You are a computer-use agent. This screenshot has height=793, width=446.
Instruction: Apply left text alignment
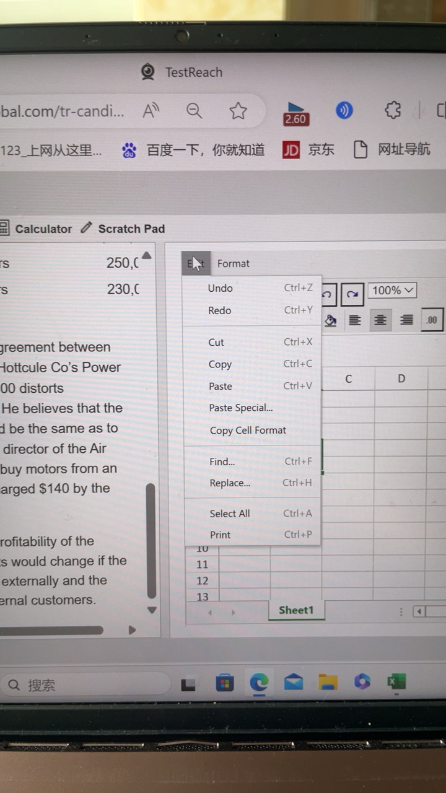tap(354, 320)
